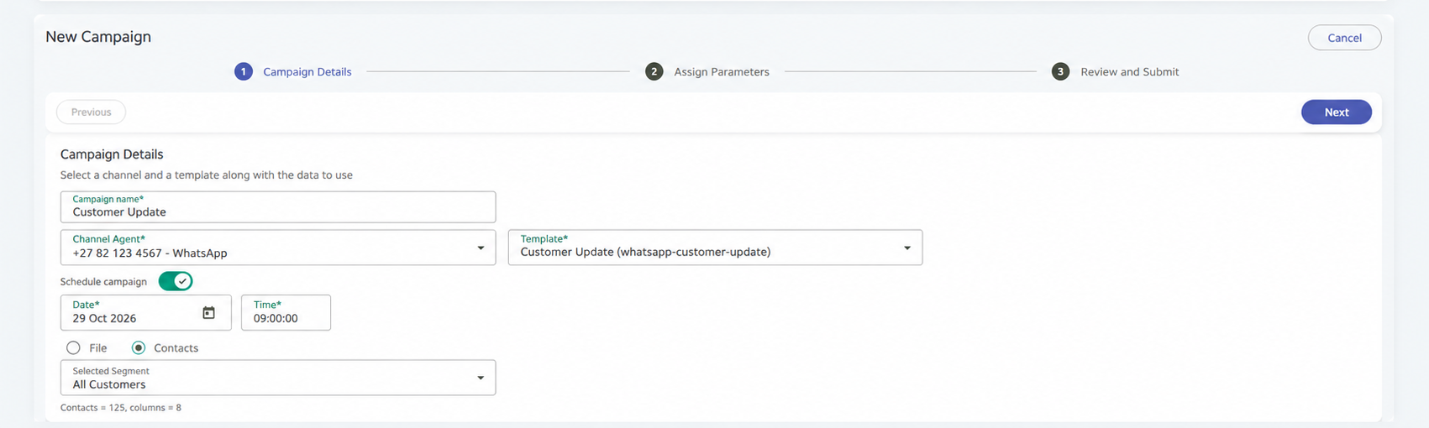Image resolution: width=1429 pixels, height=428 pixels.
Task: Click the Time field showing 09:00:00
Action: (286, 313)
